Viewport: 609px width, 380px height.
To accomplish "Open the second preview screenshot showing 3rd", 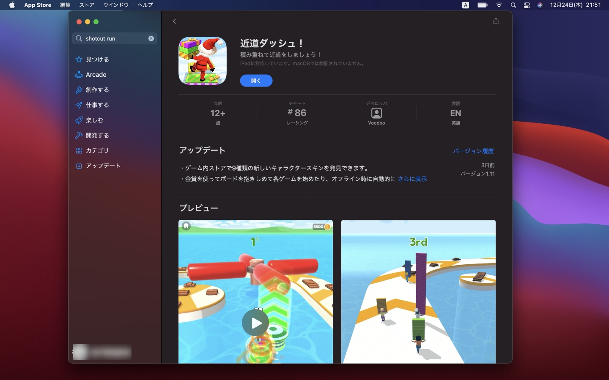I will (x=418, y=292).
